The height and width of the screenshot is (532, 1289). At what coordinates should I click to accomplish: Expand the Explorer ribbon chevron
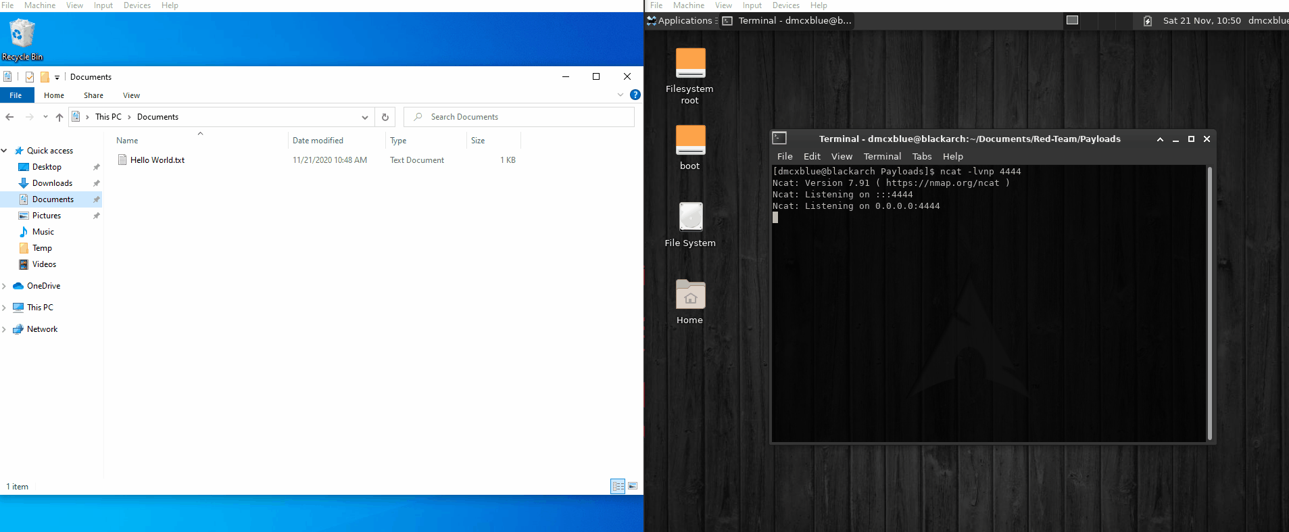point(621,95)
